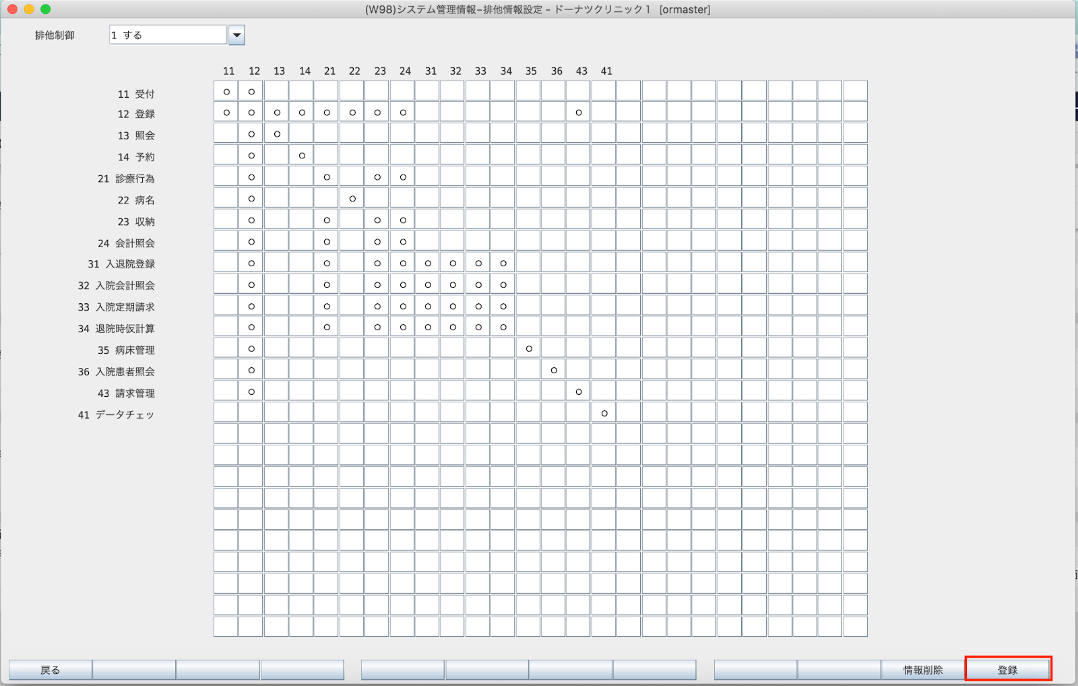Screen dimensions: 1078x686
Task: Uncheck the 12 登録 row, column 43 cell
Action: [x=579, y=112]
